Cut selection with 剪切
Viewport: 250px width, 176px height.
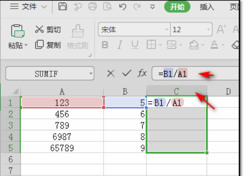click(x=48, y=29)
